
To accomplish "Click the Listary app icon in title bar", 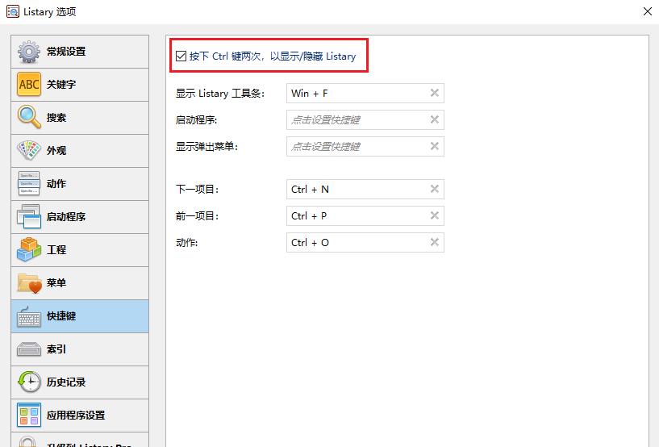I will [x=13, y=12].
